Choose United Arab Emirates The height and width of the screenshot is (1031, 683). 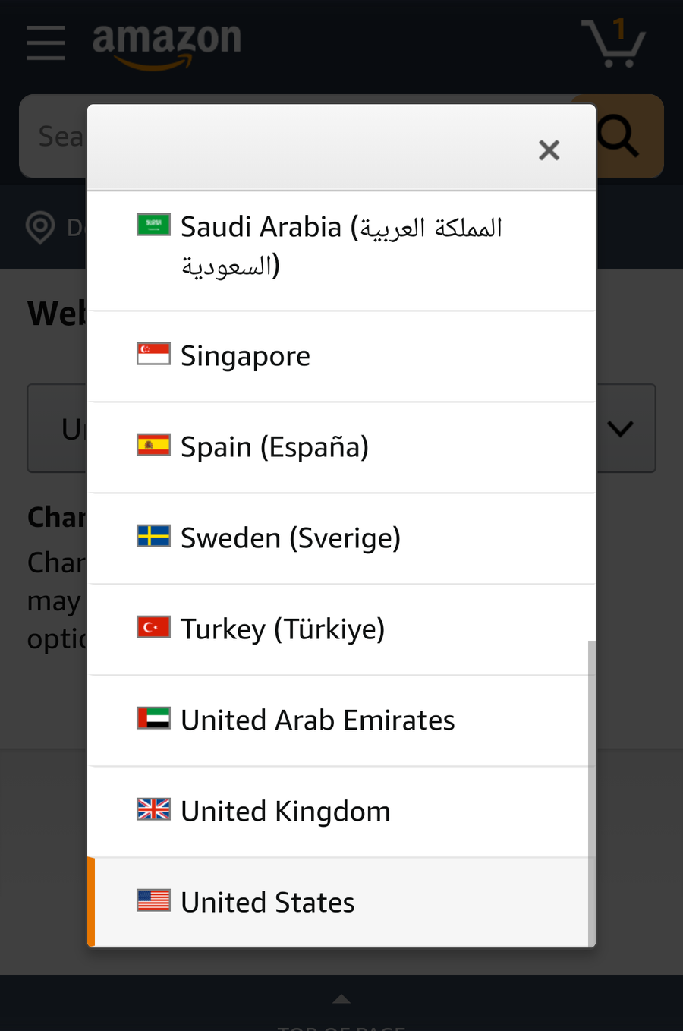click(341, 720)
